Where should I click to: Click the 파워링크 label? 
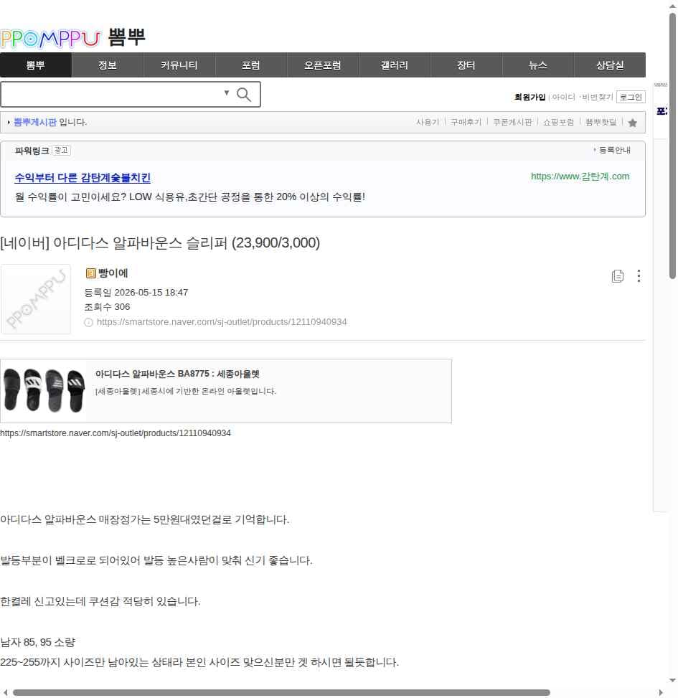coord(32,151)
